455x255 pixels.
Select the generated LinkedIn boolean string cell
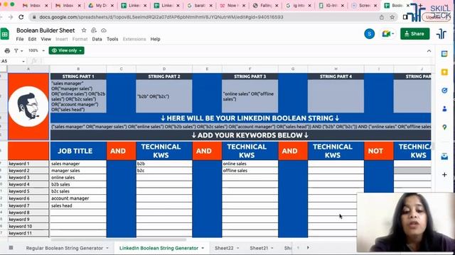pyautogui.click(x=240, y=127)
